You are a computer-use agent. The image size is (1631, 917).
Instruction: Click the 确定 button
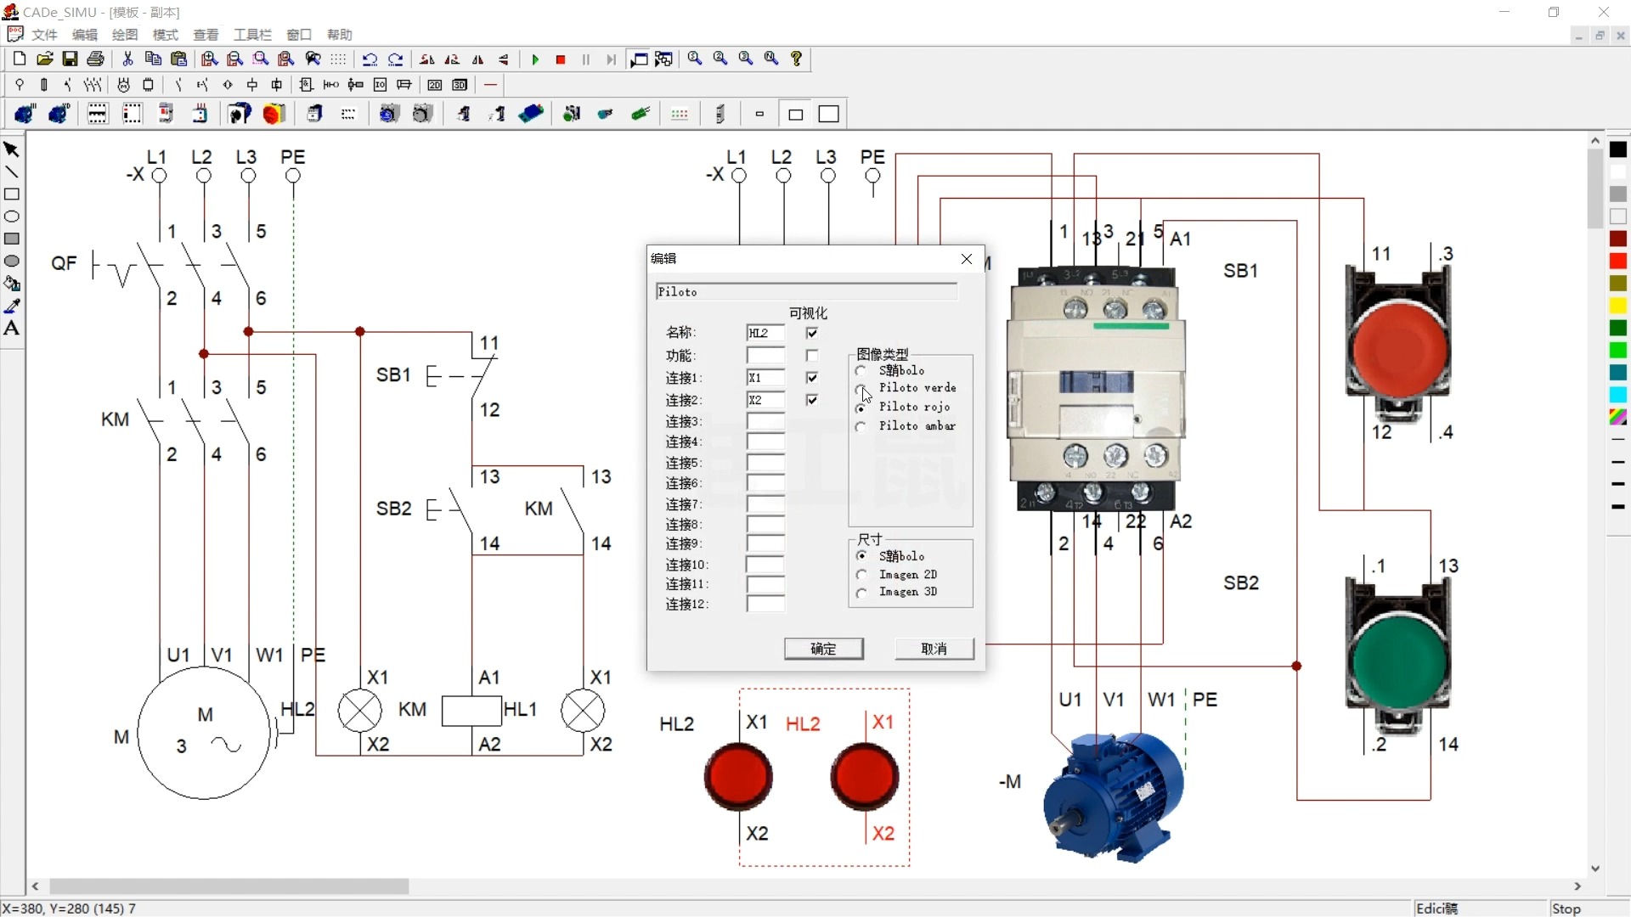823,649
